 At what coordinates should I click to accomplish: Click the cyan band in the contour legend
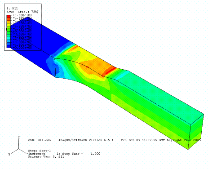point(9,38)
